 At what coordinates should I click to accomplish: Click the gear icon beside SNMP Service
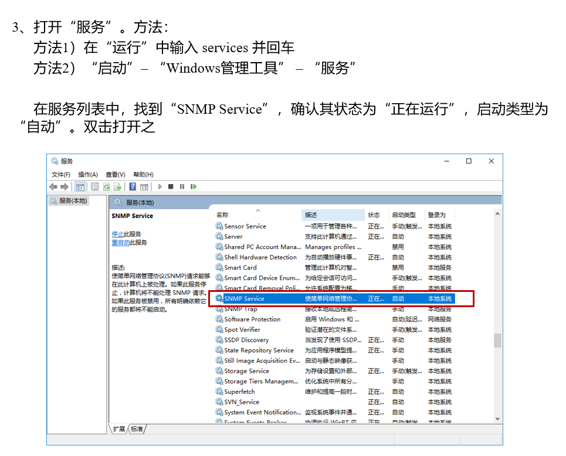[x=219, y=298]
